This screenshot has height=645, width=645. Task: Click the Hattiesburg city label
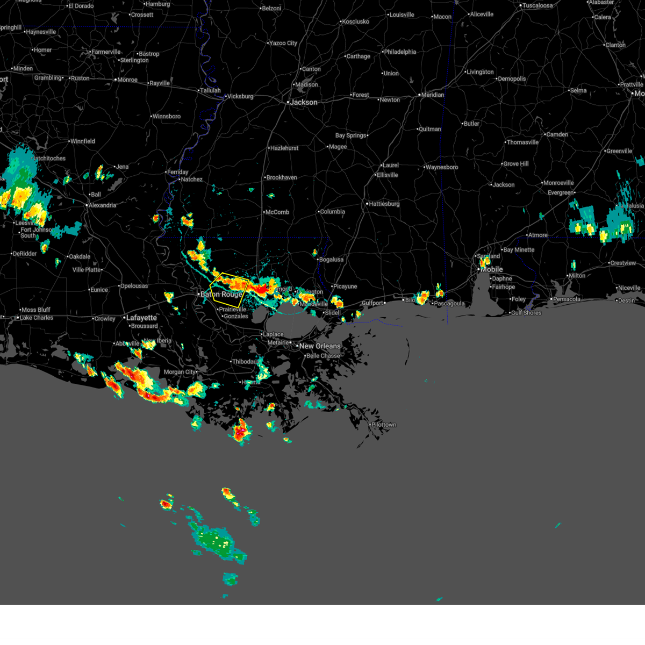pyautogui.click(x=384, y=204)
